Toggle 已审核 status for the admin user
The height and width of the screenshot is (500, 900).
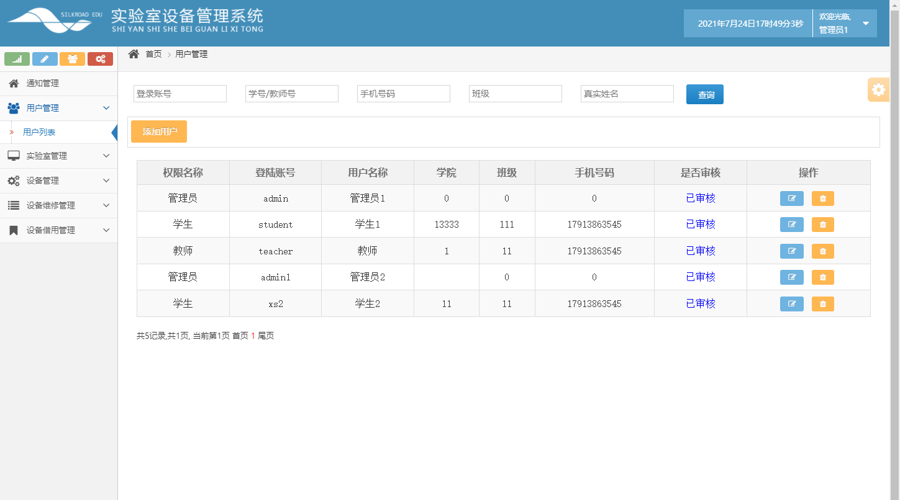click(x=700, y=198)
